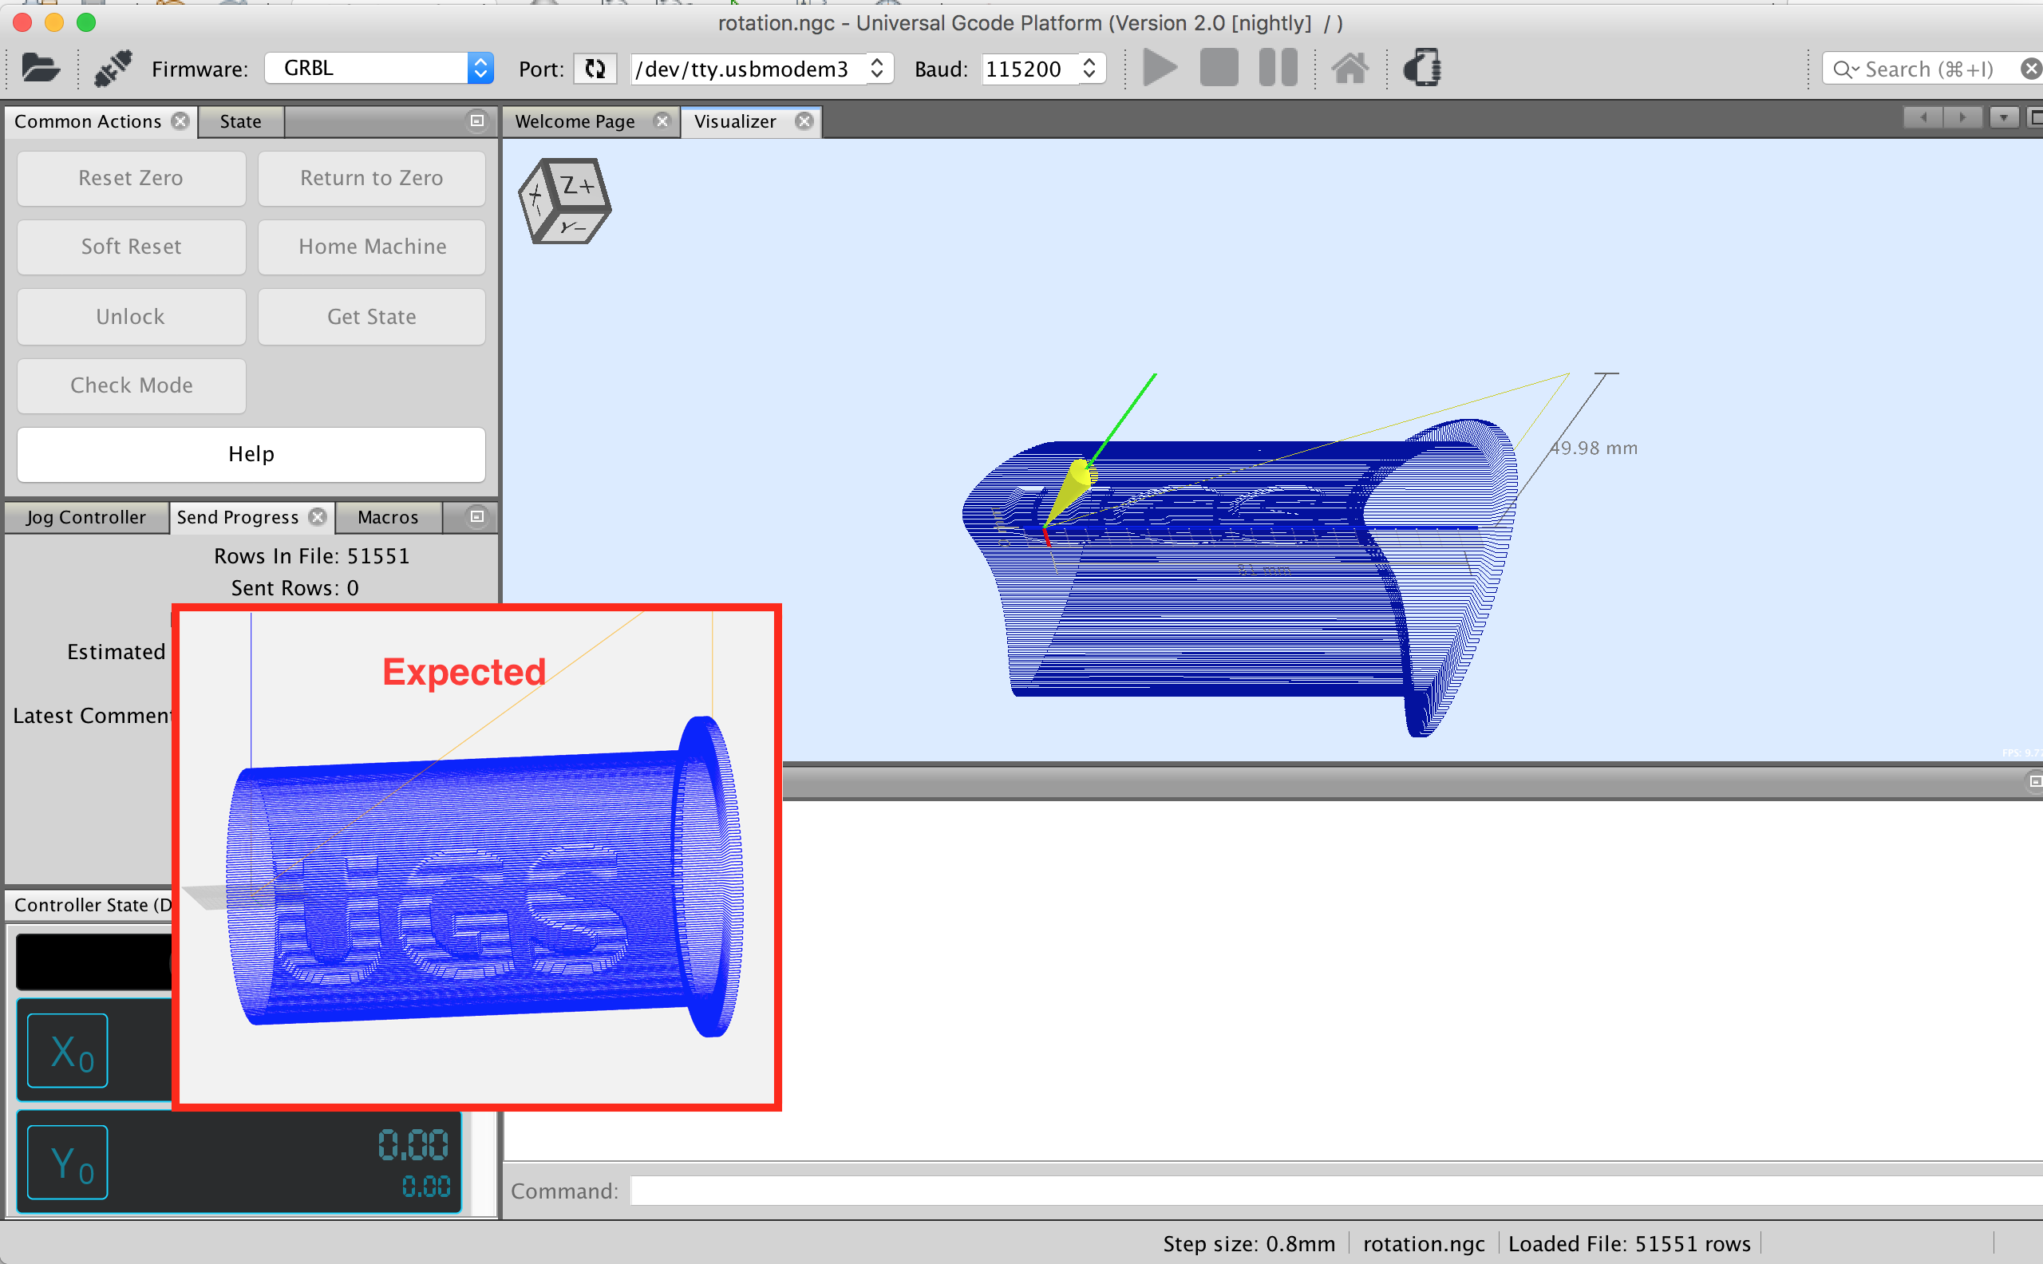Click the Step size: 0.8mm status text
This screenshot has height=1264, width=2043.
(1249, 1244)
